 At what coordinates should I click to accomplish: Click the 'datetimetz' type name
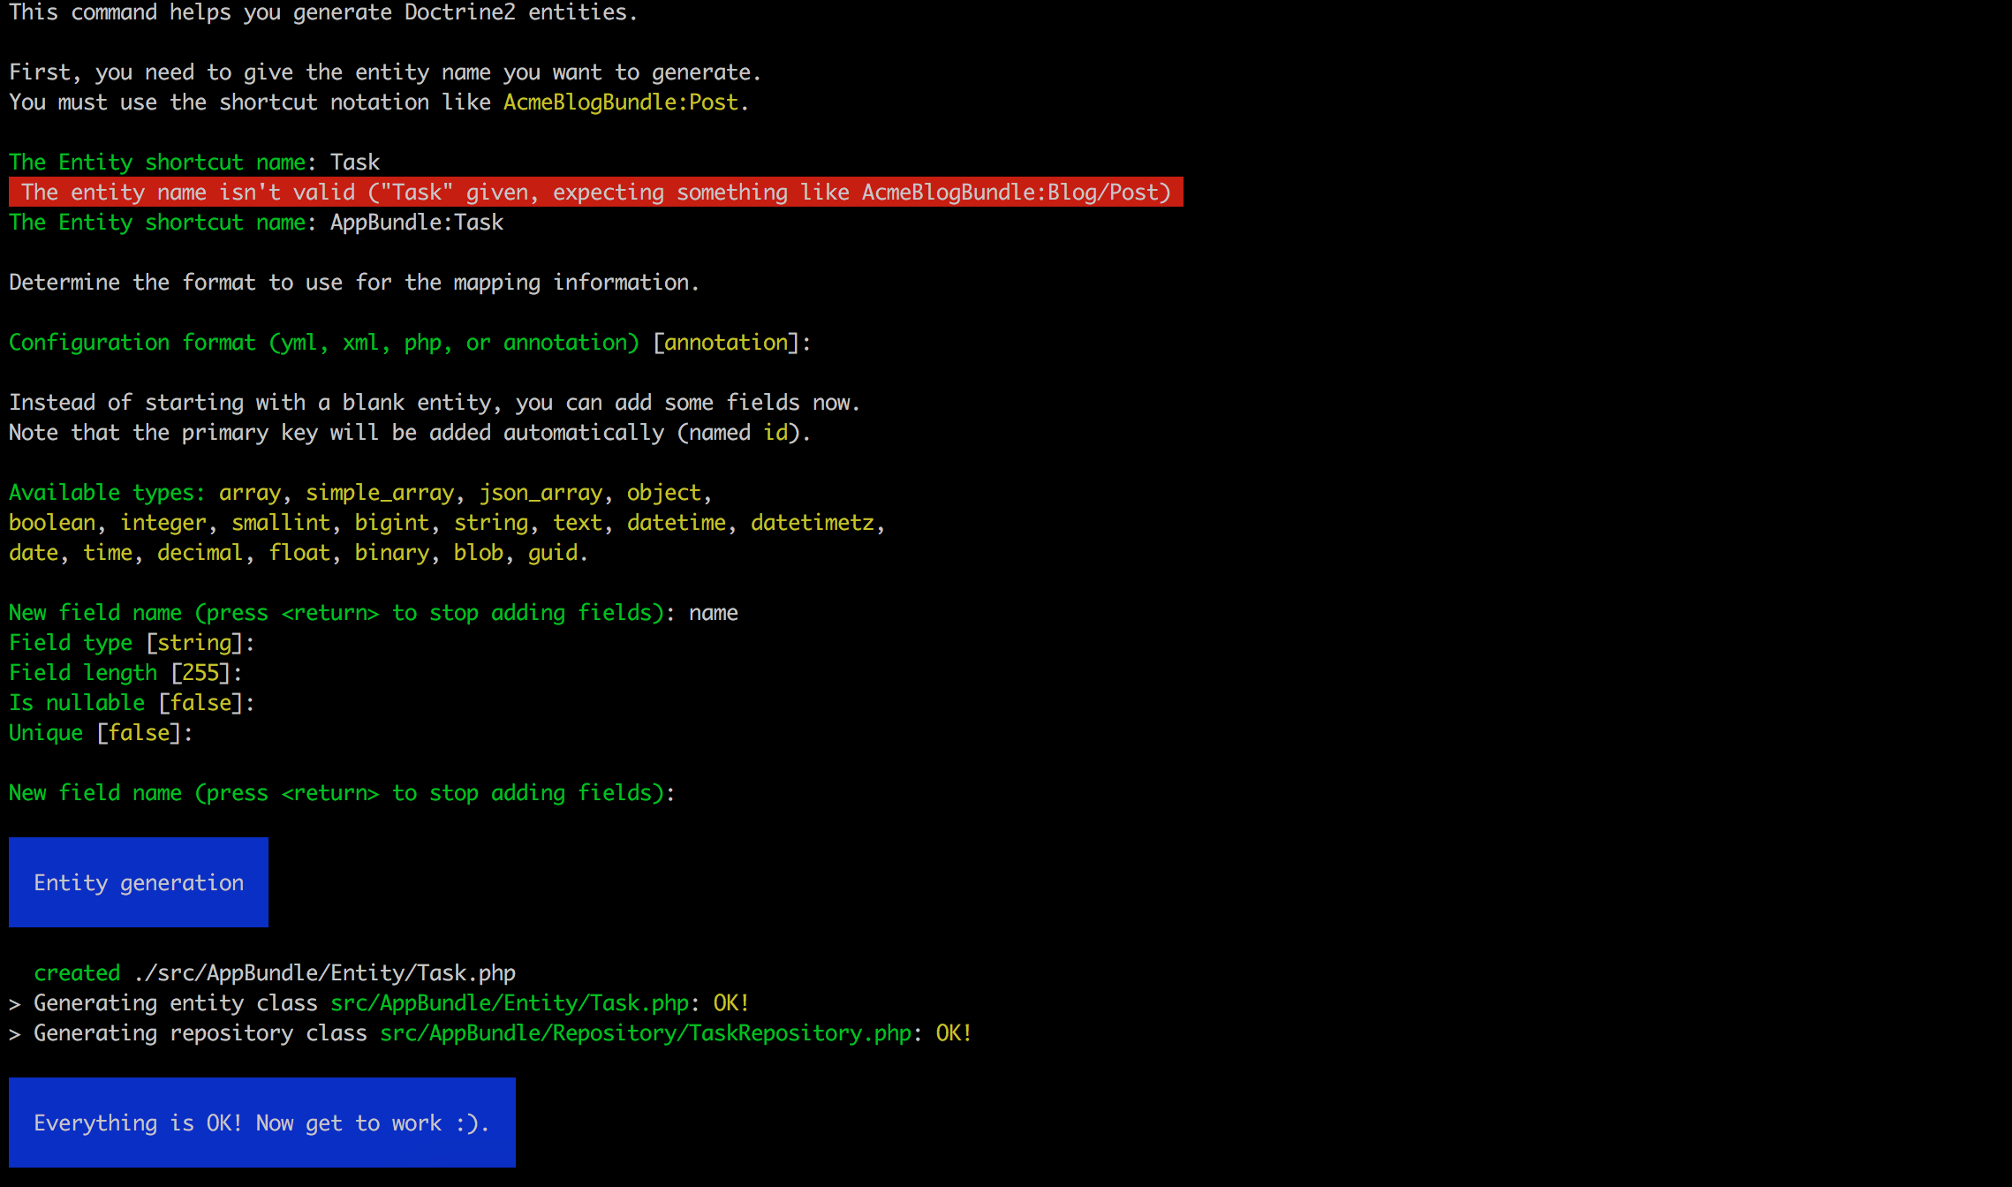point(812,523)
